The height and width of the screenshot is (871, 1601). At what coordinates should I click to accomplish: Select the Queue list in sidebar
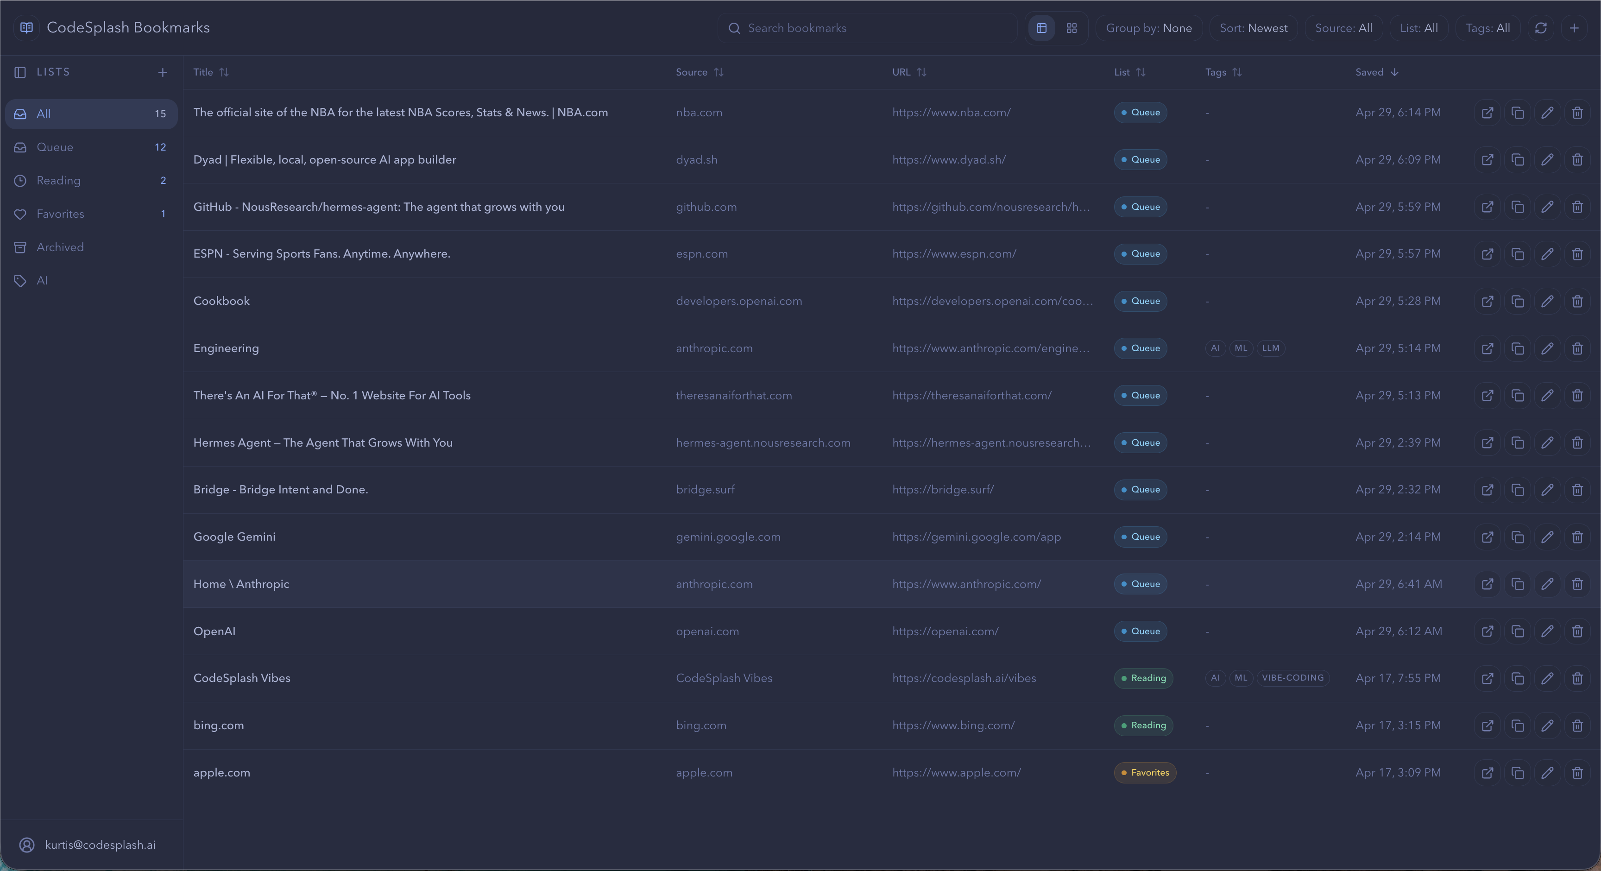pos(91,147)
